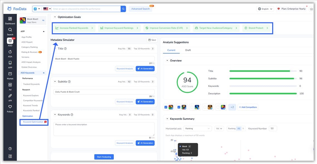Uncheck the first competitor app checkbox

point(166,107)
